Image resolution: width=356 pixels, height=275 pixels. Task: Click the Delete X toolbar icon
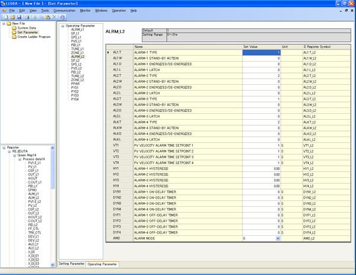[54, 17]
